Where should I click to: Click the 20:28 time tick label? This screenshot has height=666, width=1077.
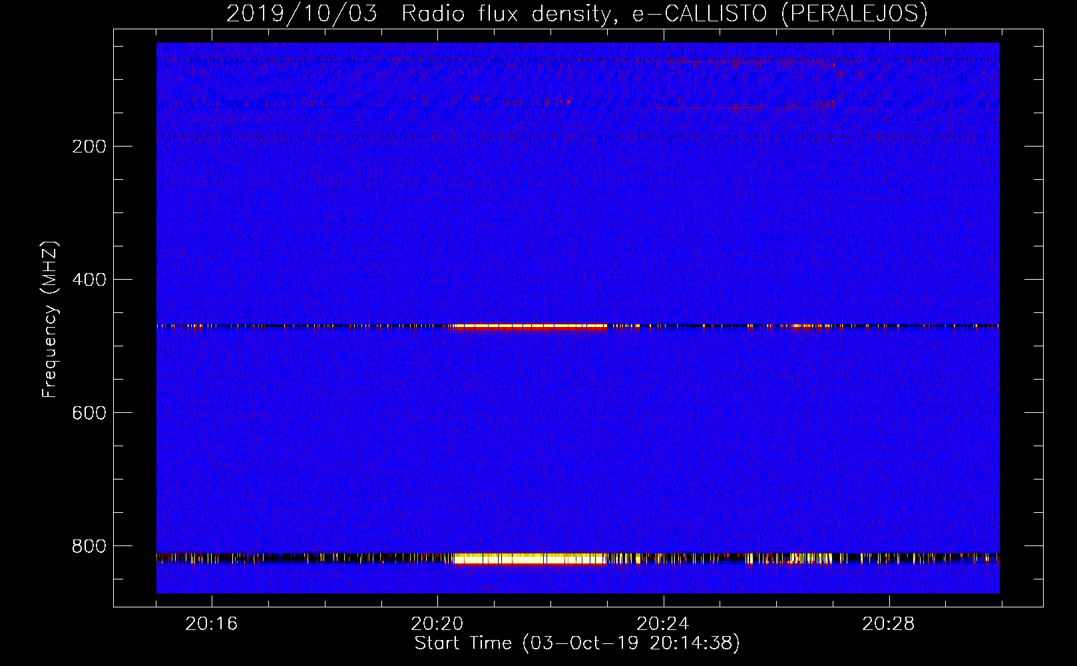coord(889,624)
